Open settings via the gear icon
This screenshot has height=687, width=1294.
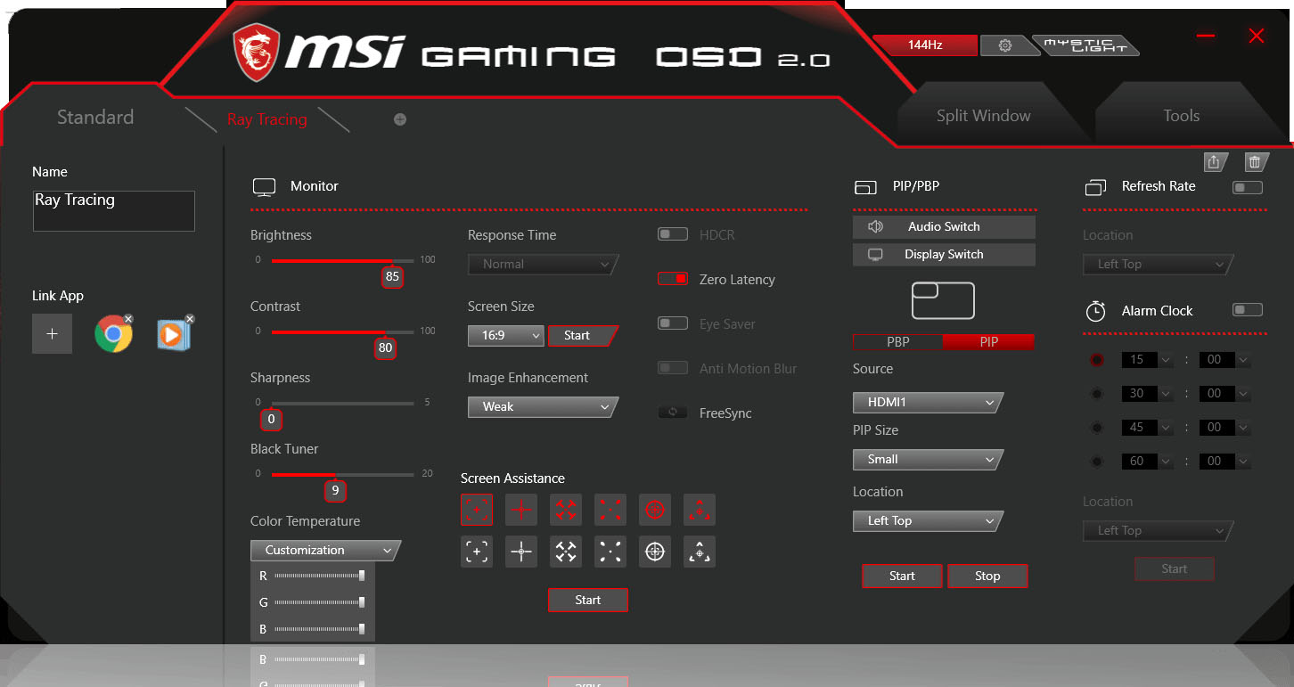[1005, 45]
